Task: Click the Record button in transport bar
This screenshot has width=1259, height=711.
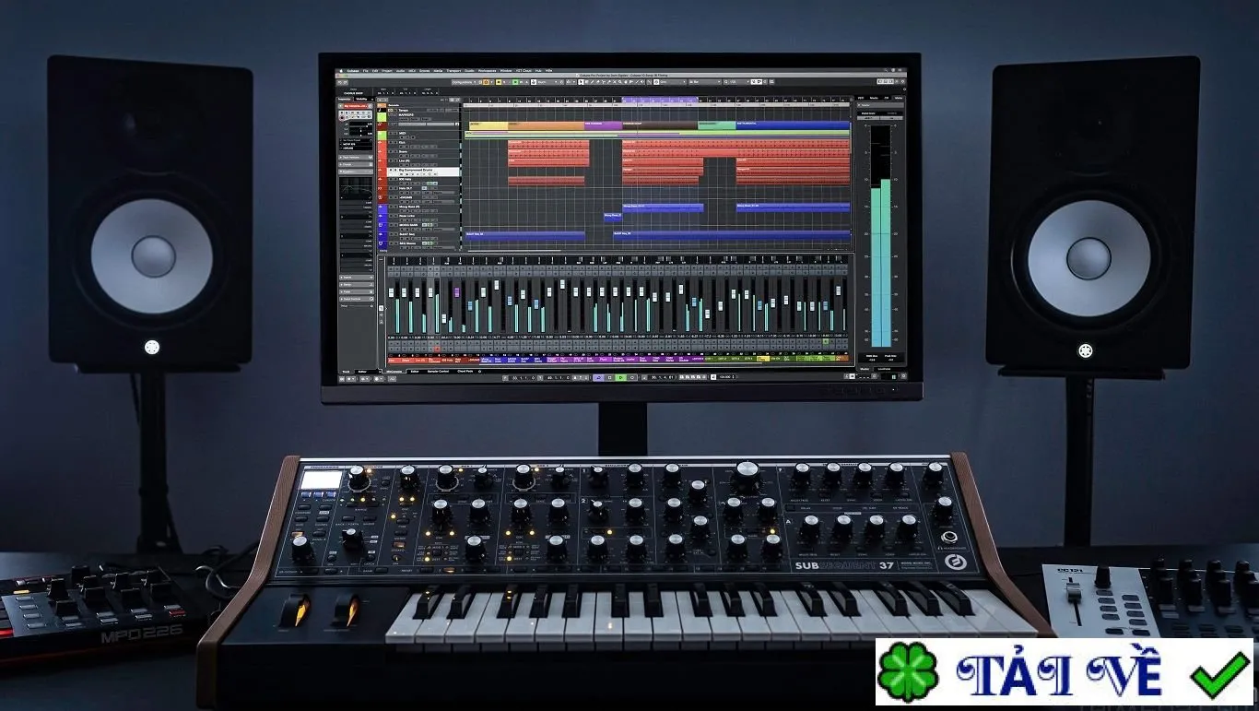Action: [630, 377]
